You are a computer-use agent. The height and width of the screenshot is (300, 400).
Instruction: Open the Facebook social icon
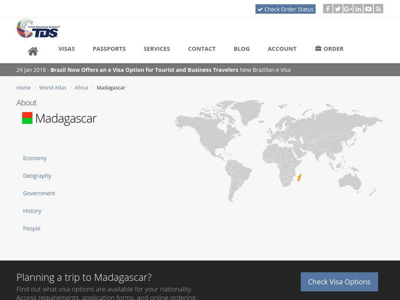(x=327, y=9)
